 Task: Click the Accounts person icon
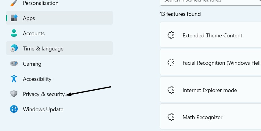click(x=14, y=33)
